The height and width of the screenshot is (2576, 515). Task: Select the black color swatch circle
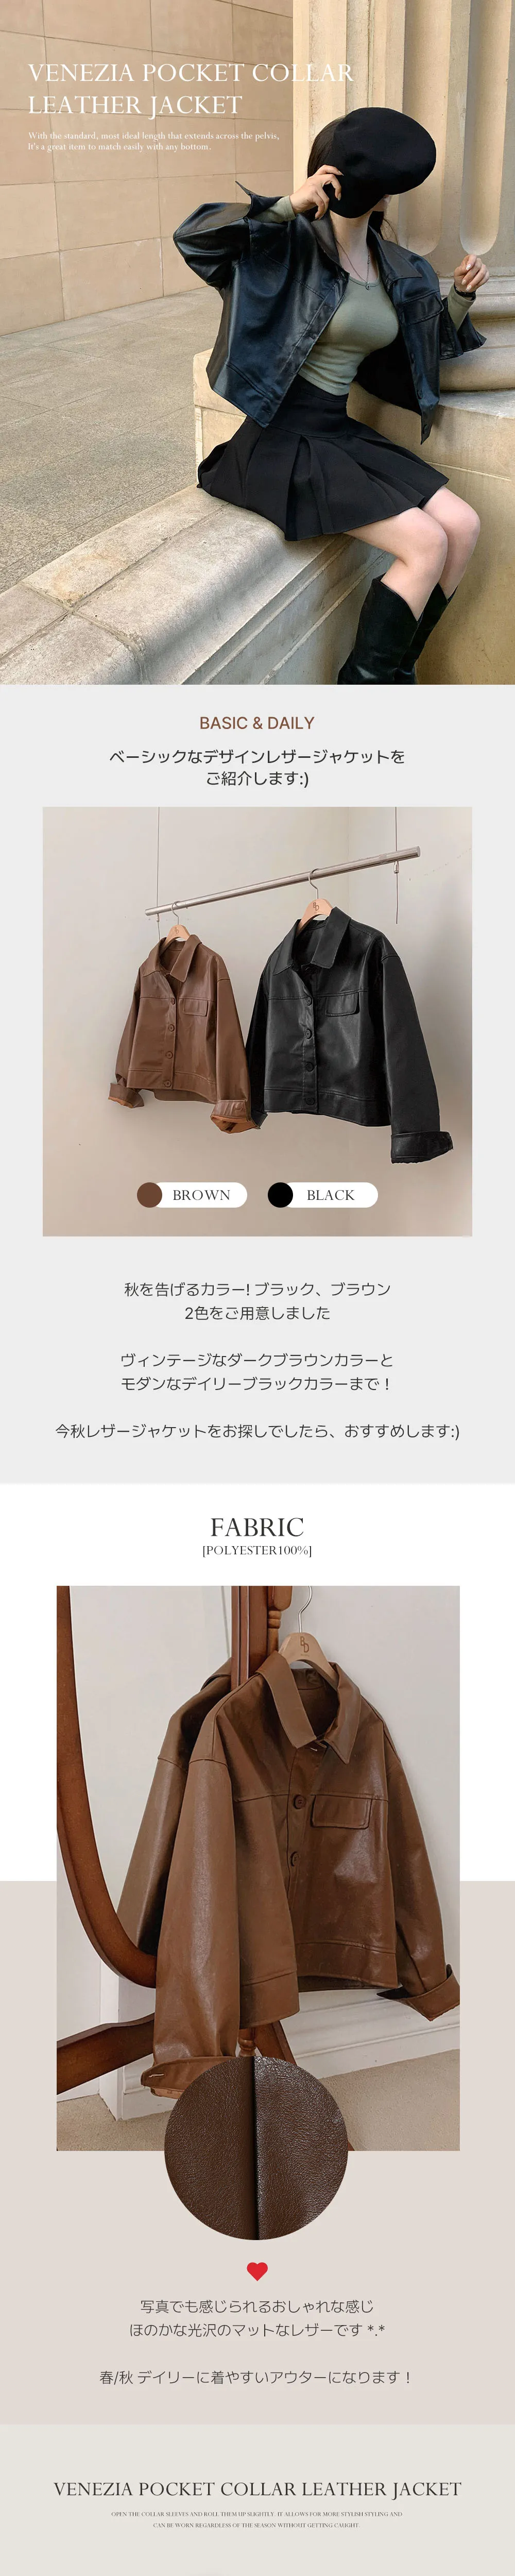click(x=280, y=1195)
